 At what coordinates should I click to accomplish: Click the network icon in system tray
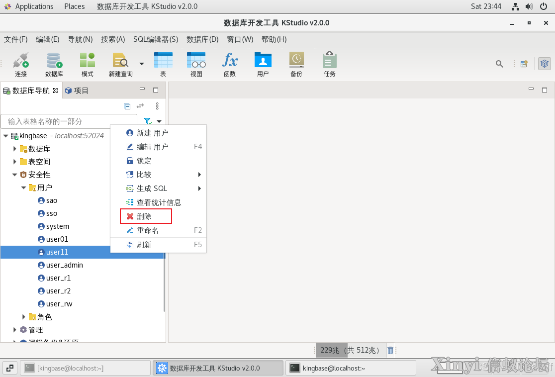click(x=515, y=6)
